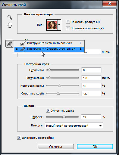Click the view mode portrait thumbnail
Viewport: 119px width, 155px height.
52,25
